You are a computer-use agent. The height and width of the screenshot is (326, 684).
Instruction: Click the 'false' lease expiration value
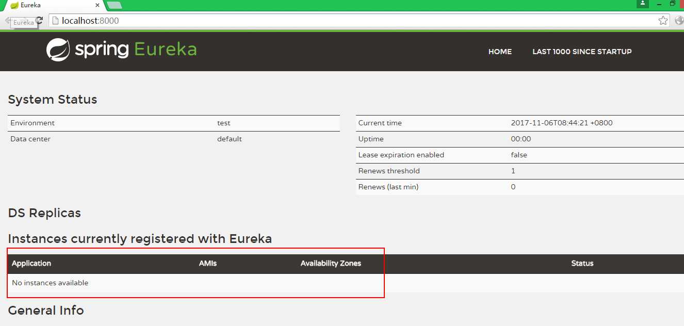point(519,155)
